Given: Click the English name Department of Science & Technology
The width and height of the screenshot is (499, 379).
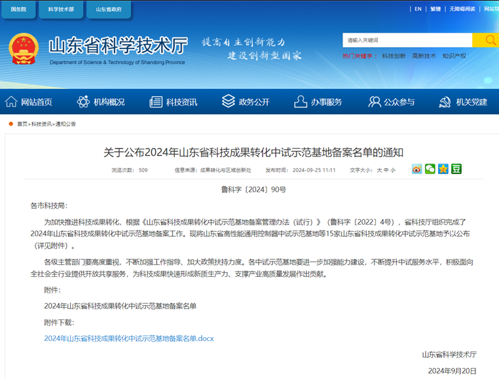Looking at the screenshot, I should click(117, 62).
